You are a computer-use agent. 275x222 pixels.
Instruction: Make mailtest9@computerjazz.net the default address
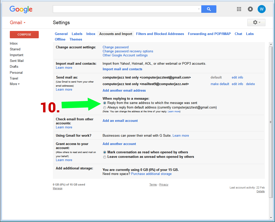click(x=220, y=84)
